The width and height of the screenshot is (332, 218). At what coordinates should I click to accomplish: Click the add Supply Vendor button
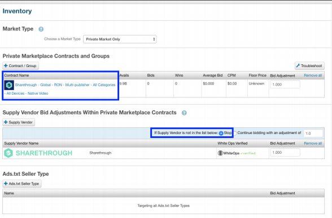coord(19,122)
